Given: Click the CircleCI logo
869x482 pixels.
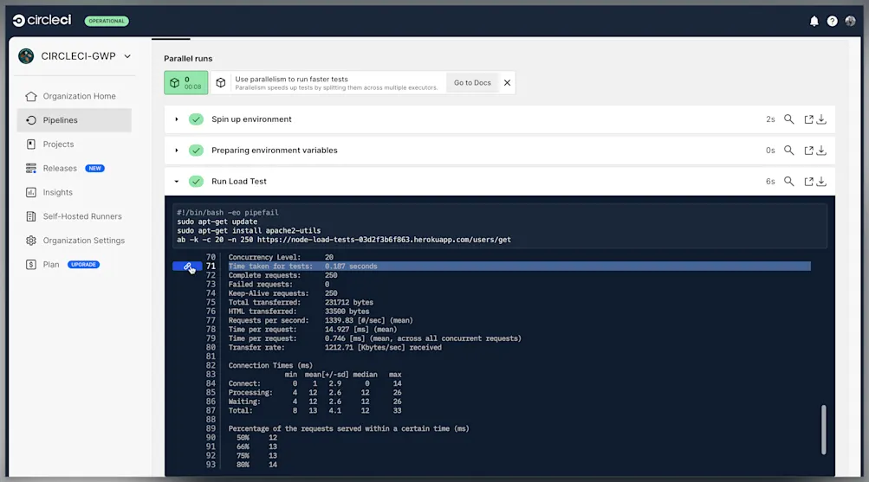Looking at the screenshot, I should coord(42,20).
